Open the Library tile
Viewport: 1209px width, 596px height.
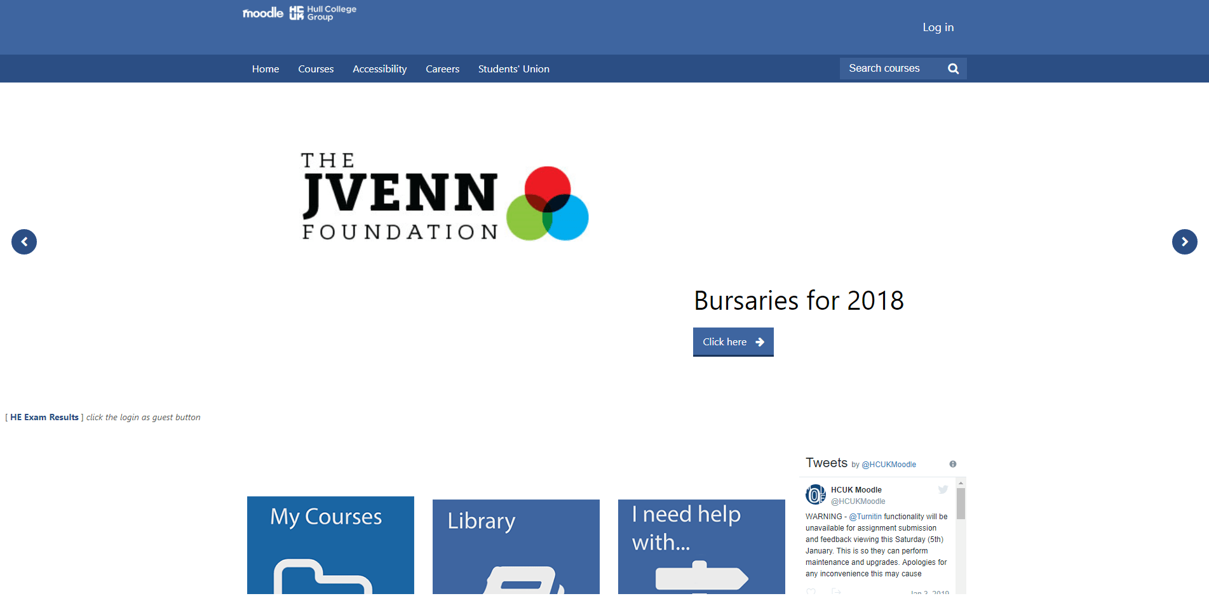click(x=516, y=547)
